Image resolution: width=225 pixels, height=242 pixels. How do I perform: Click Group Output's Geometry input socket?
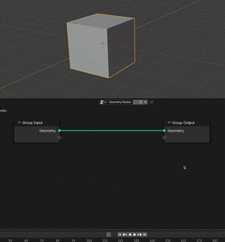[164, 131]
